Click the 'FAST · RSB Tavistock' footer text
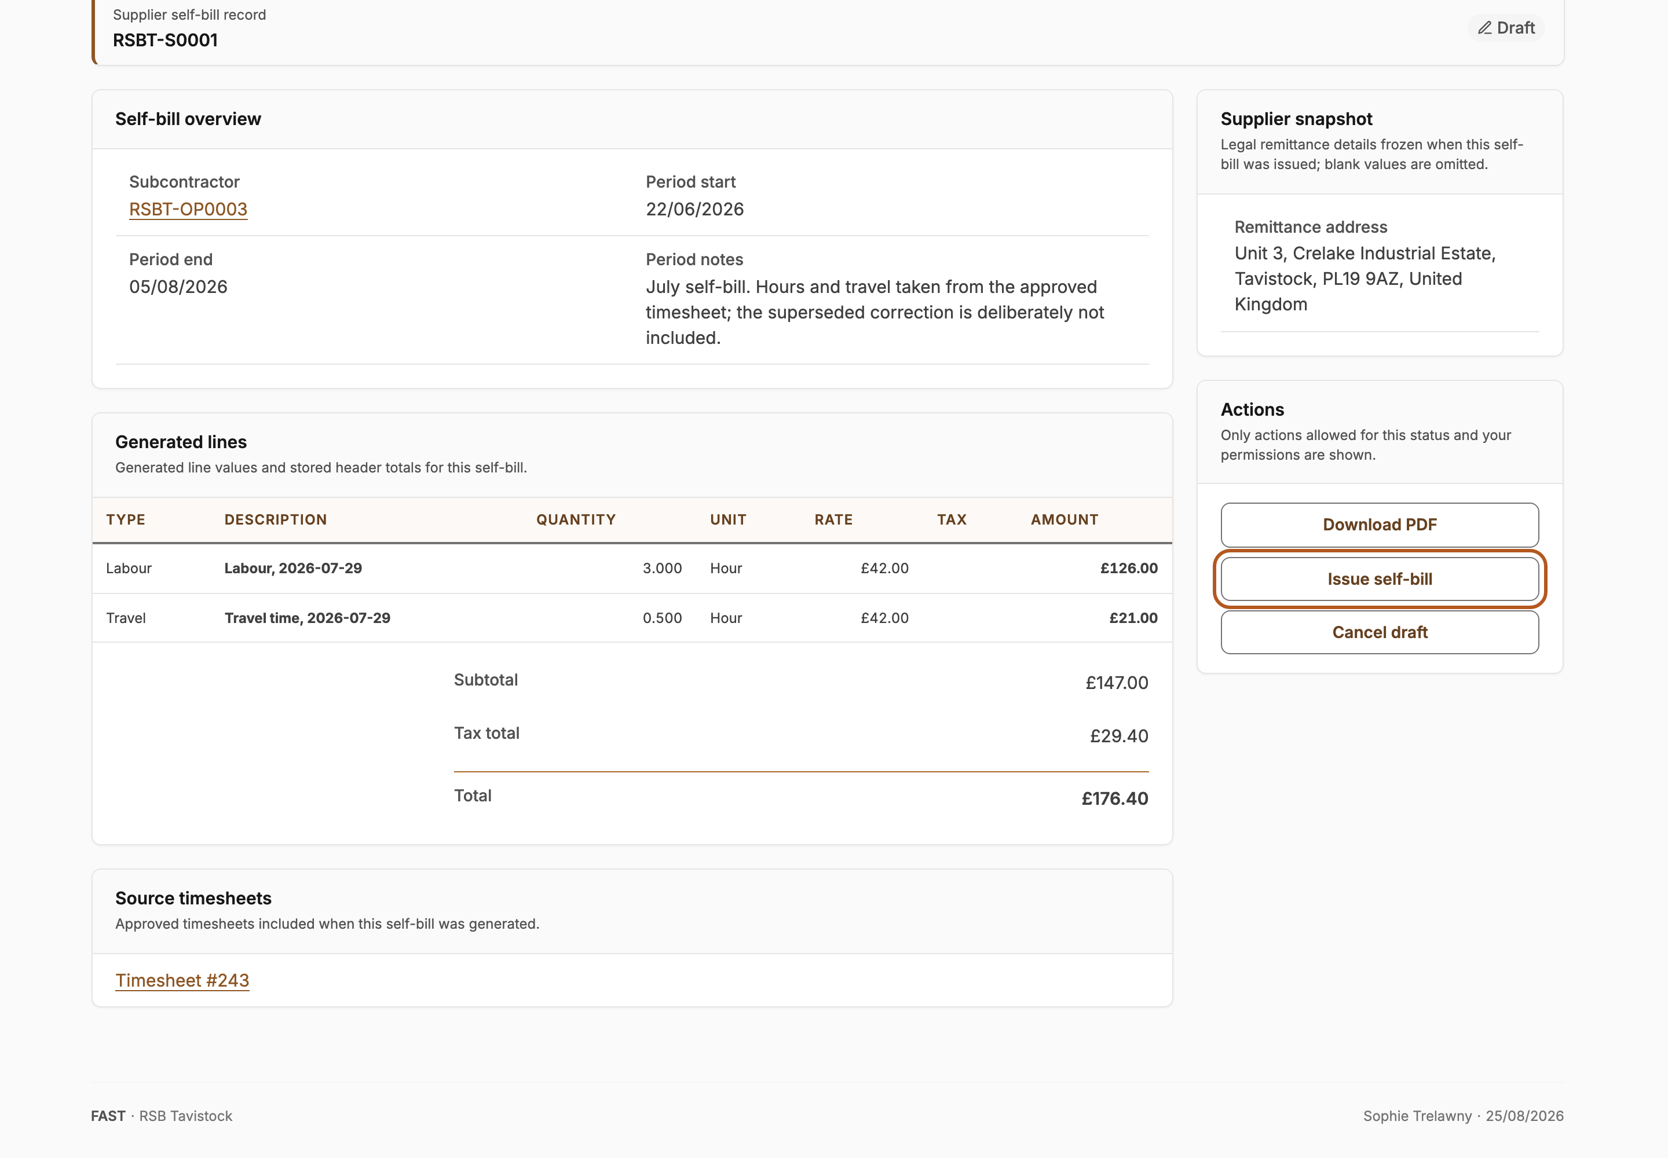Viewport: 1668px width, 1158px height. [x=161, y=1116]
